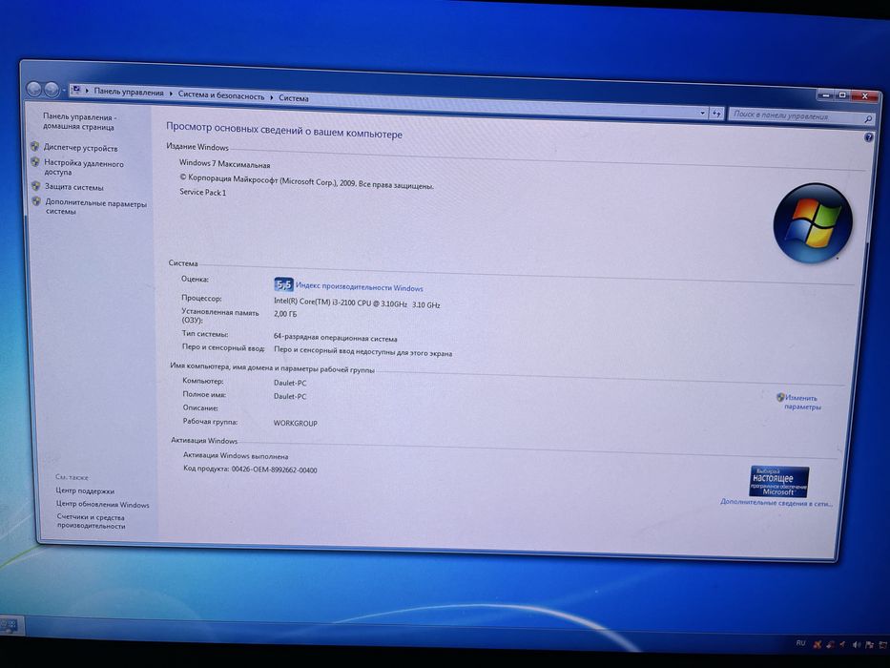Open Диспетчер устройств link
Screen dimensions: 890x668
[x=80, y=148]
